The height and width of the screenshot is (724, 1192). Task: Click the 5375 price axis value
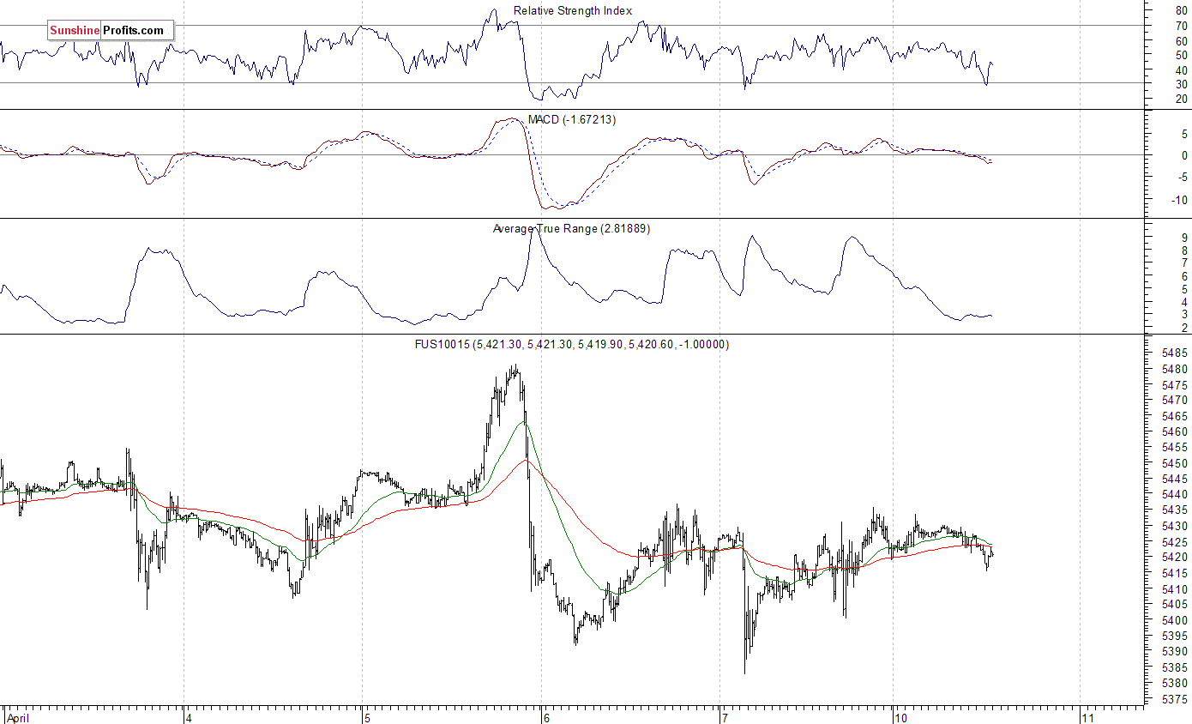[x=1174, y=699]
